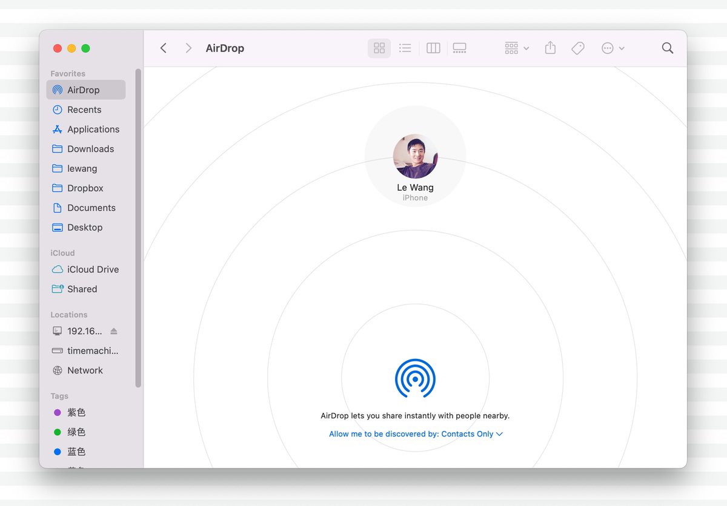Open Downloads folder in sidebar
The image size is (727, 506).
click(x=86, y=149)
